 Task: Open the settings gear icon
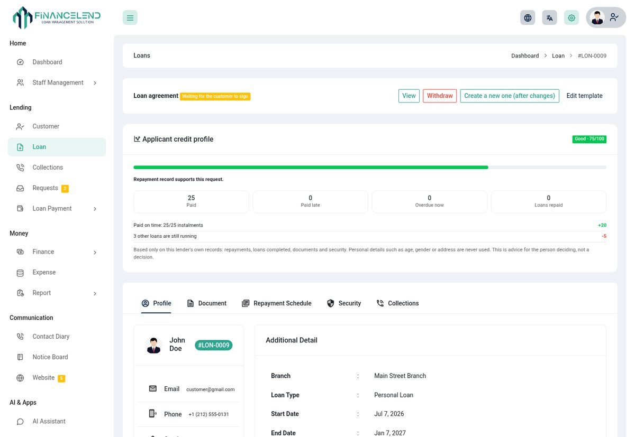pyautogui.click(x=571, y=17)
